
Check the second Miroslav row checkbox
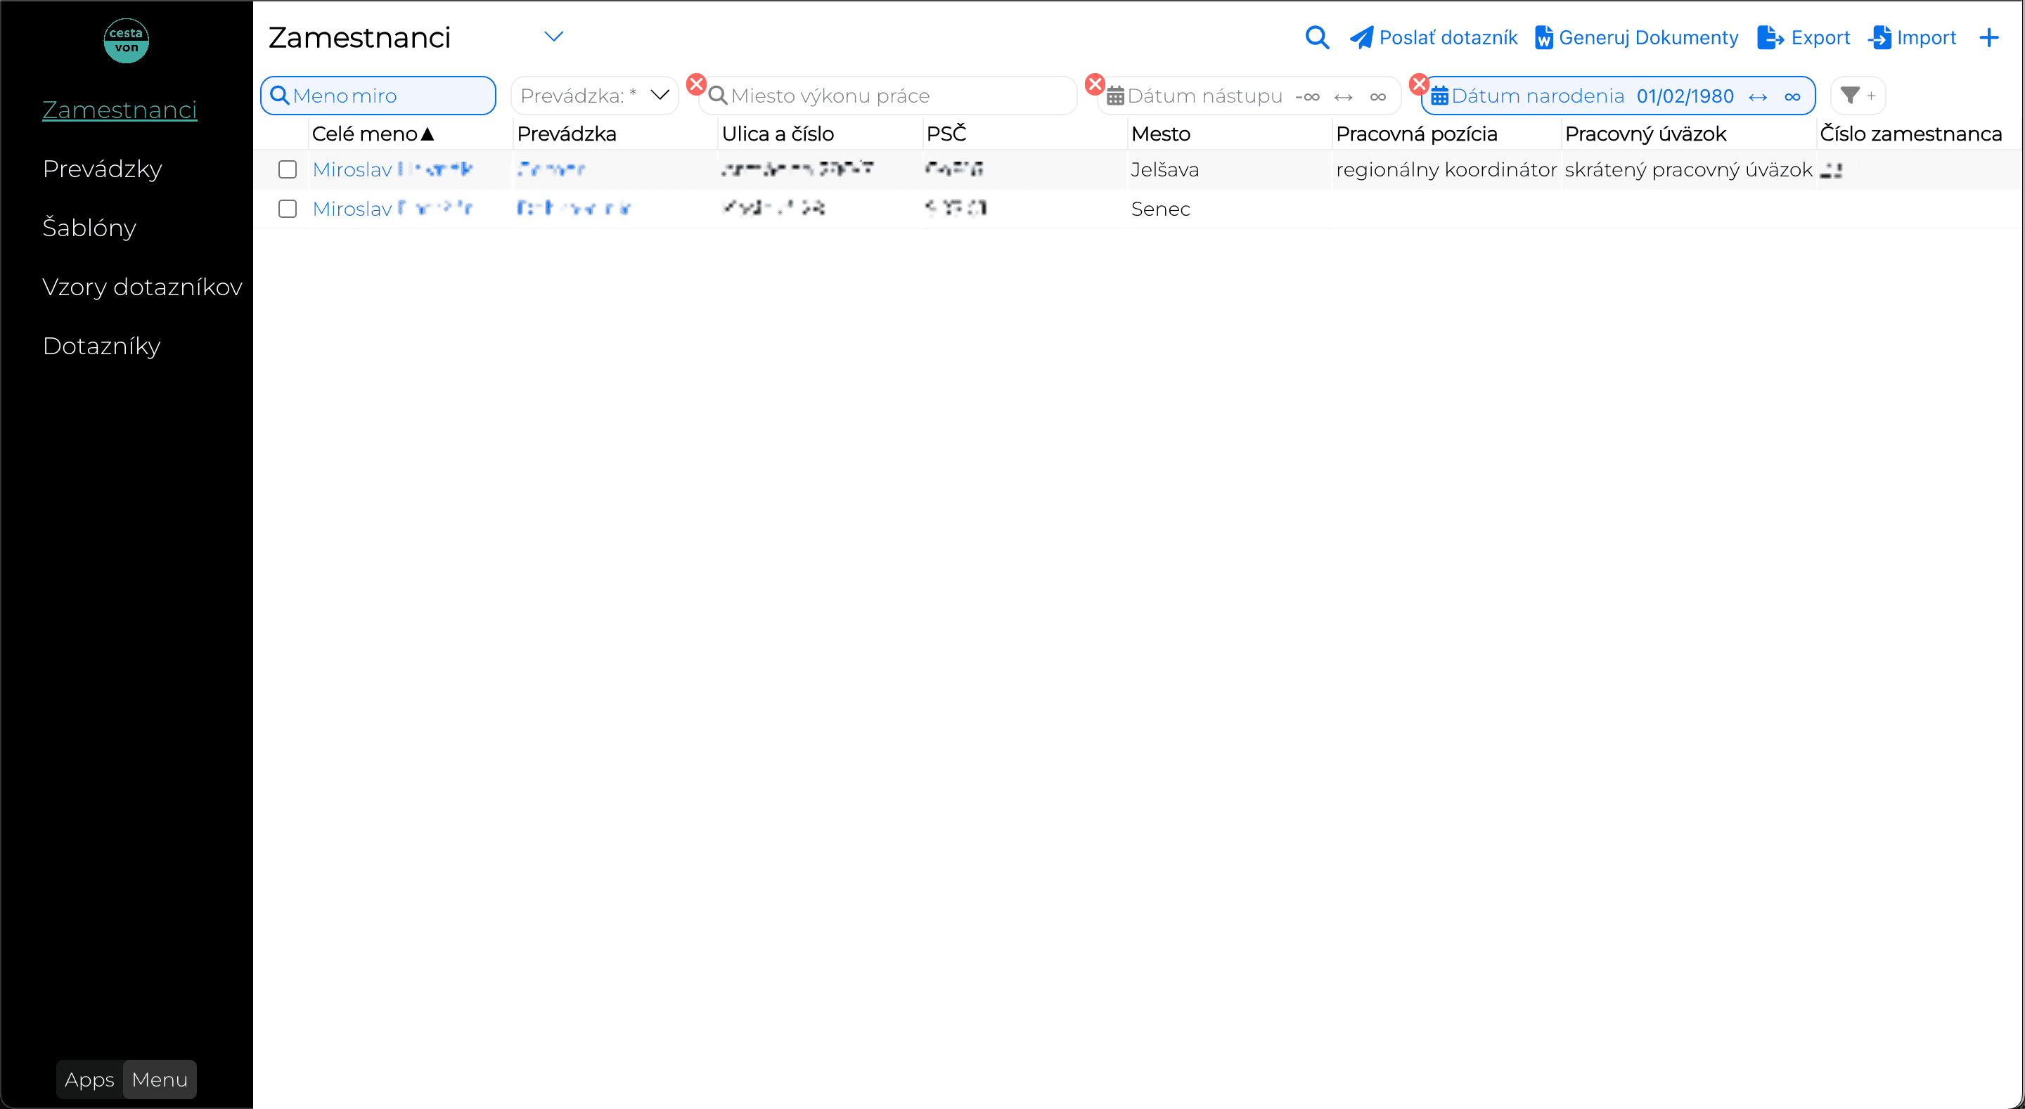click(288, 208)
